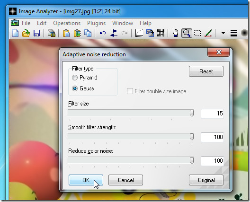
Task: Open the color curve correction icon
Action: click(x=139, y=33)
